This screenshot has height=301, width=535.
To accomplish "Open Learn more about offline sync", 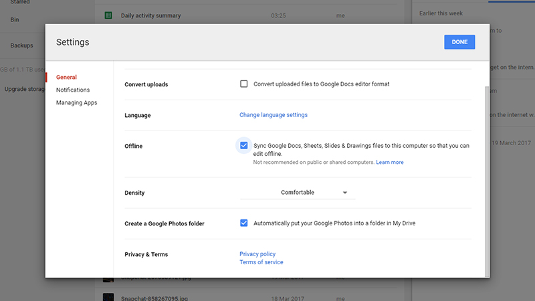I will pos(390,162).
